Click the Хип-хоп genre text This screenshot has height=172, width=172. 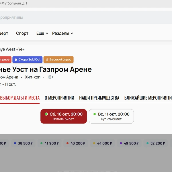coord(33,77)
